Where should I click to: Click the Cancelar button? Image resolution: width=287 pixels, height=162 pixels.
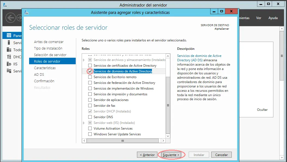pos(221,155)
